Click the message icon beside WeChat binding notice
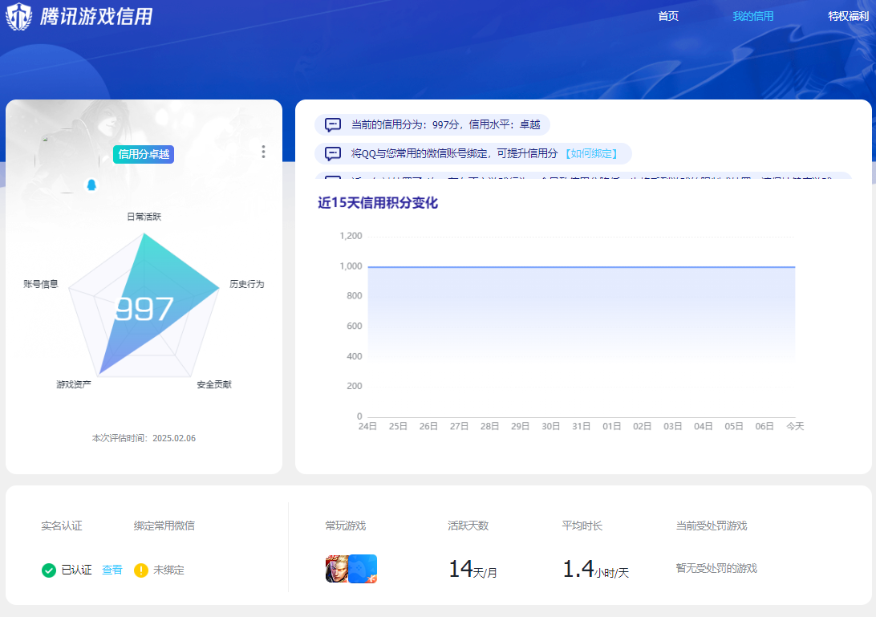Image resolution: width=876 pixels, height=617 pixels. pyautogui.click(x=333, y=154)
